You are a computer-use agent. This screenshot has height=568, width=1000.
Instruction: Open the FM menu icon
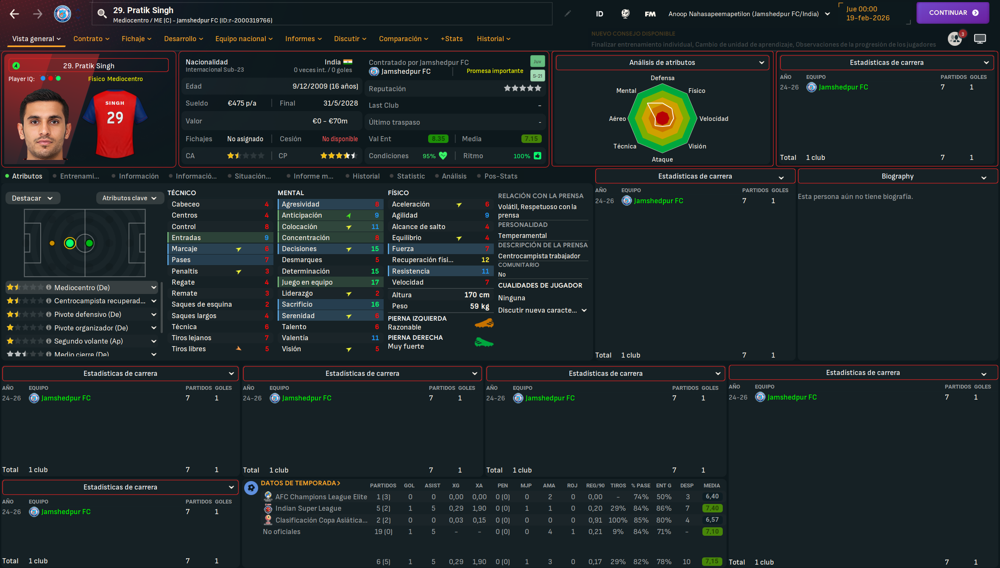pyautogui.click(x=650, y=14)
